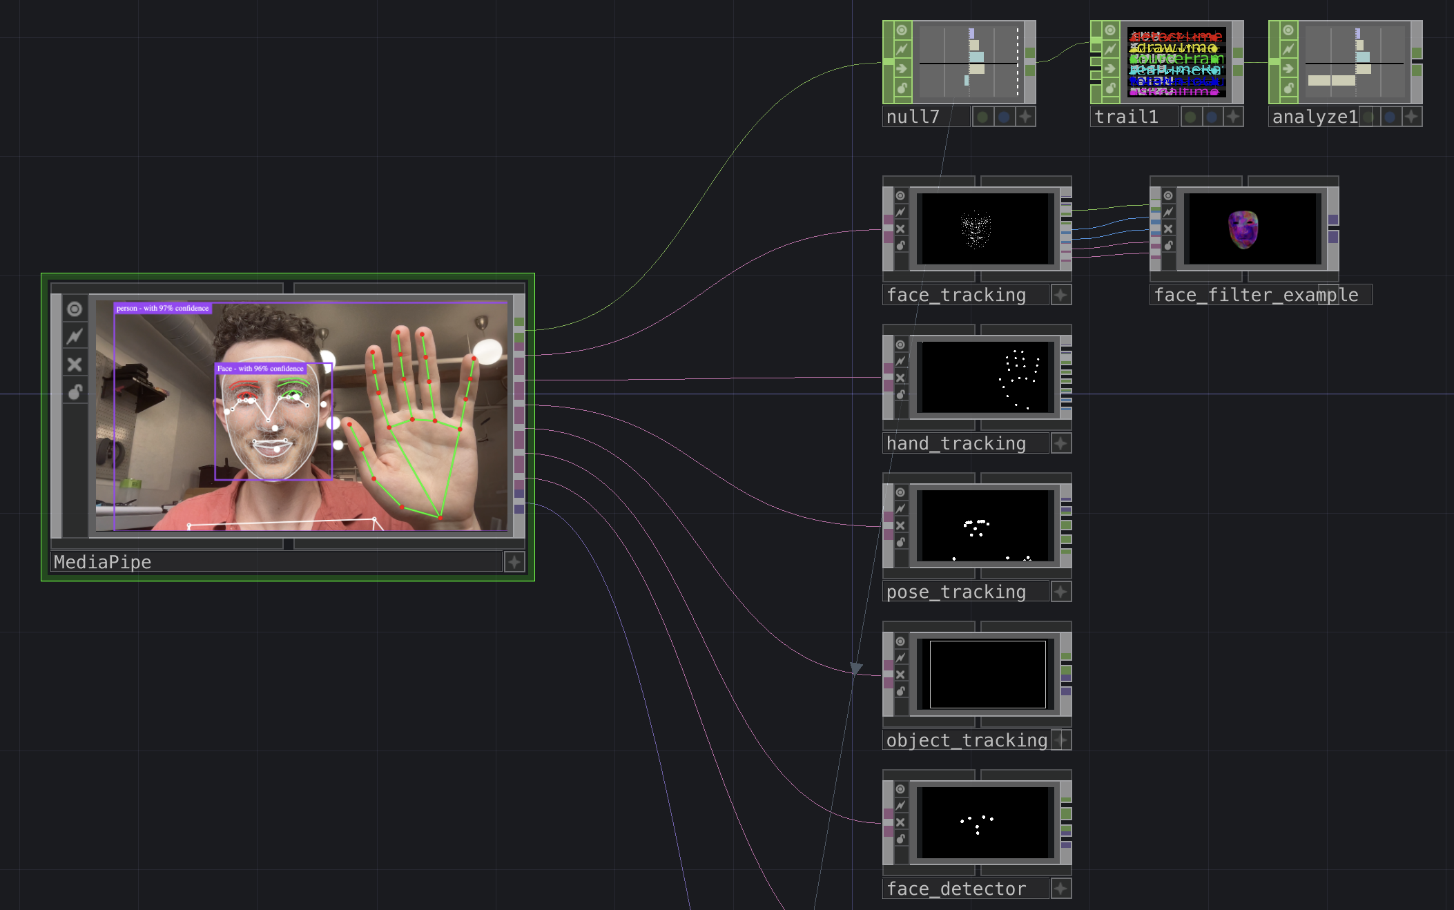1454x910 pixels.
Task: Enable lock flag on trail1
Action: [1110, 88]
